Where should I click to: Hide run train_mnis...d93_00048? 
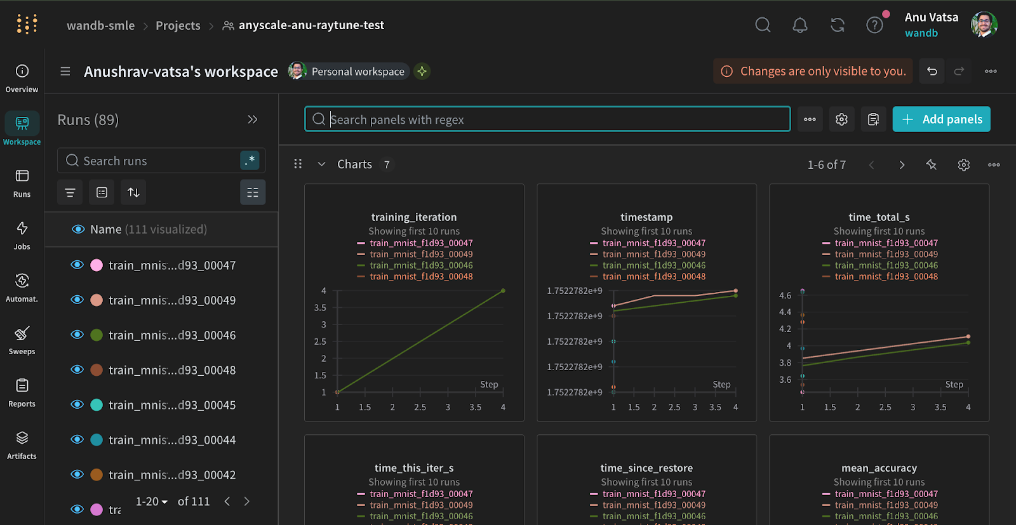pos(77,369)
